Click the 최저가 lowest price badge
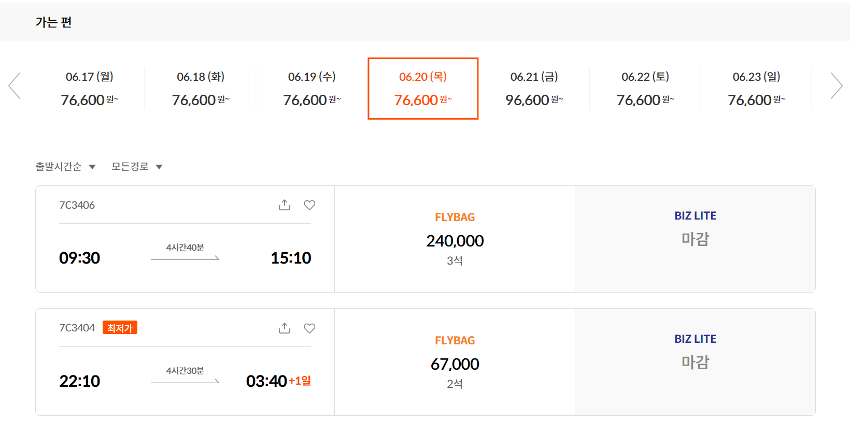850x421 pixels. click(120, 328)
